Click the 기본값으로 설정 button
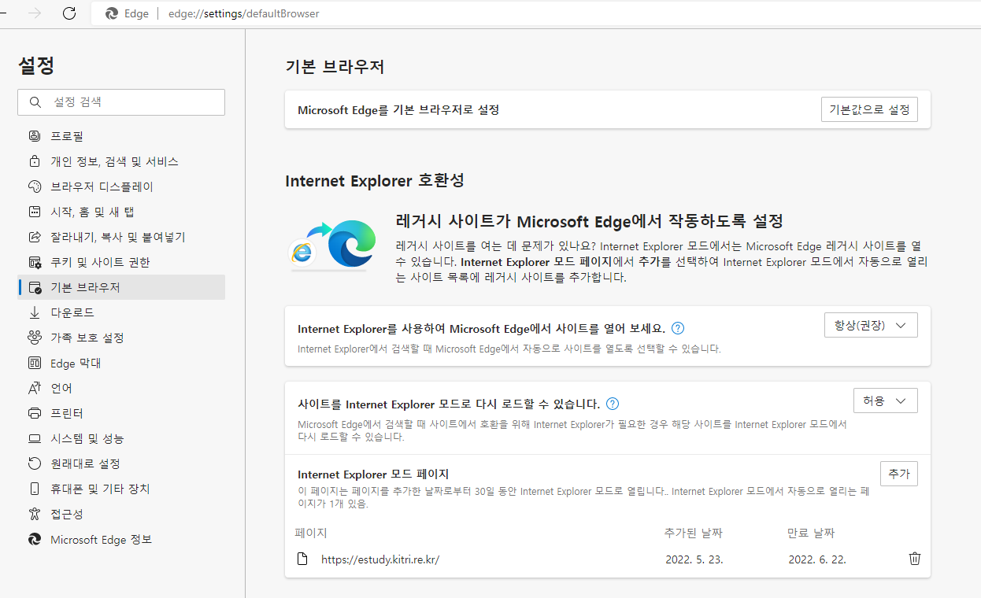Screen dimensions: 981x598 pos(869,109)
